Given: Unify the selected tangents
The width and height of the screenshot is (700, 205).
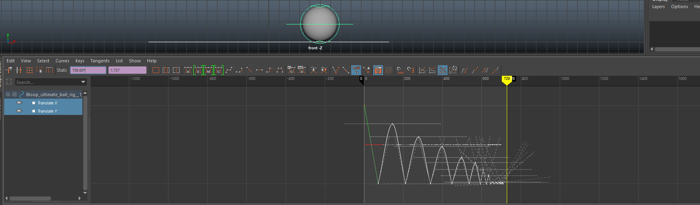Looking at the screenshot, I should coord(346,70).
